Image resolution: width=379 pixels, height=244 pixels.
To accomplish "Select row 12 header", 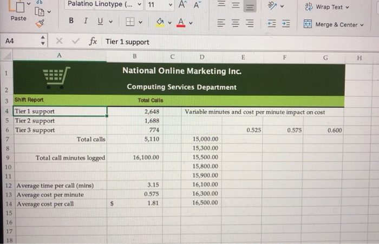I will coord(8,185).
